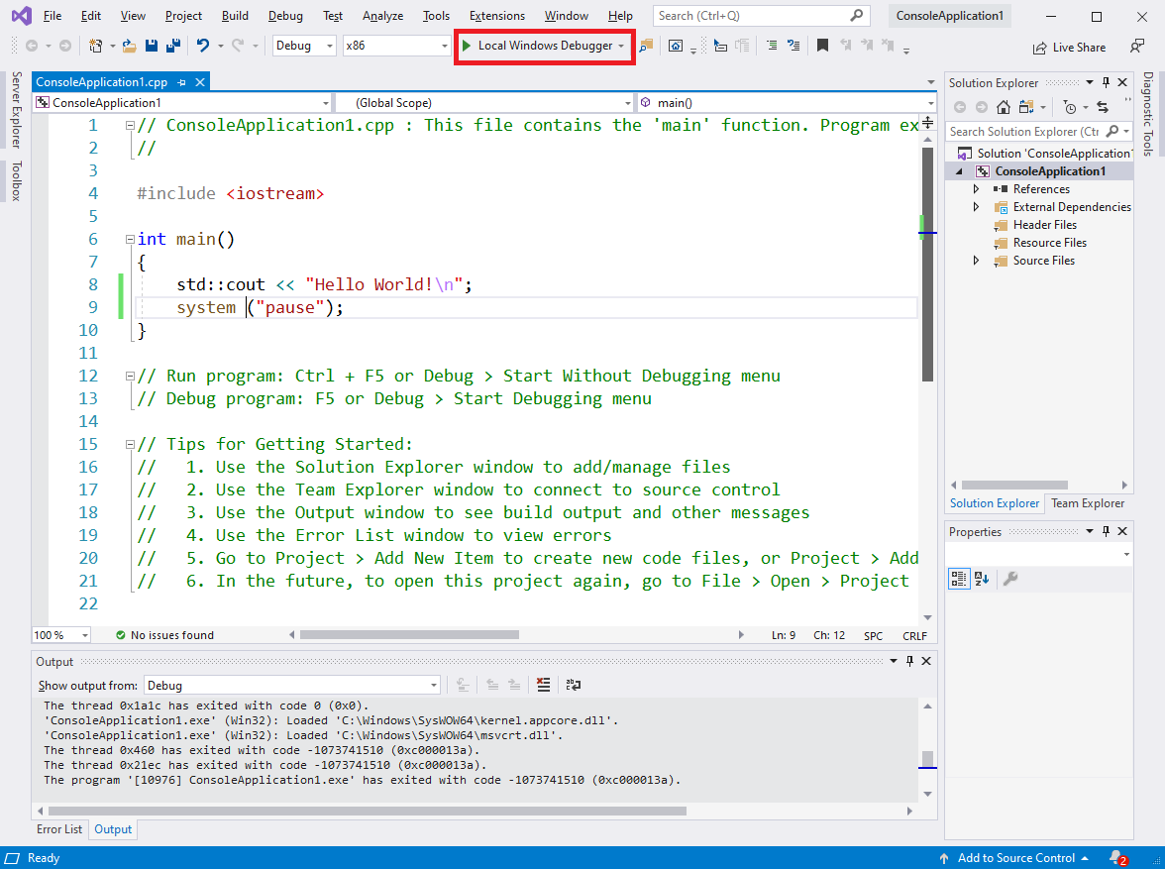Viewport: 1165px width, 869px height.
Task: Open the Debug solution configuration dropdown
Action: 305,46
